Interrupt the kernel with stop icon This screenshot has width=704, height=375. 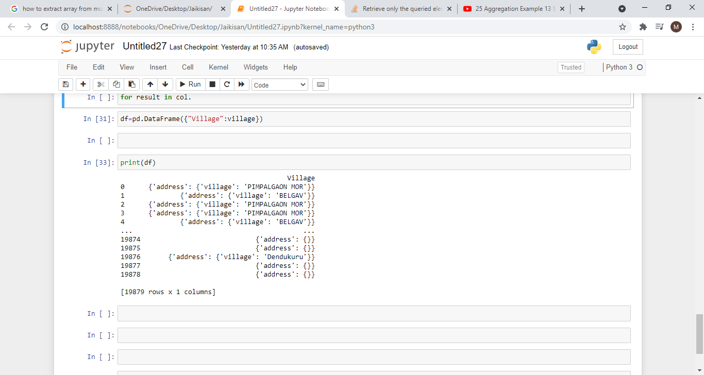(212, 84)
